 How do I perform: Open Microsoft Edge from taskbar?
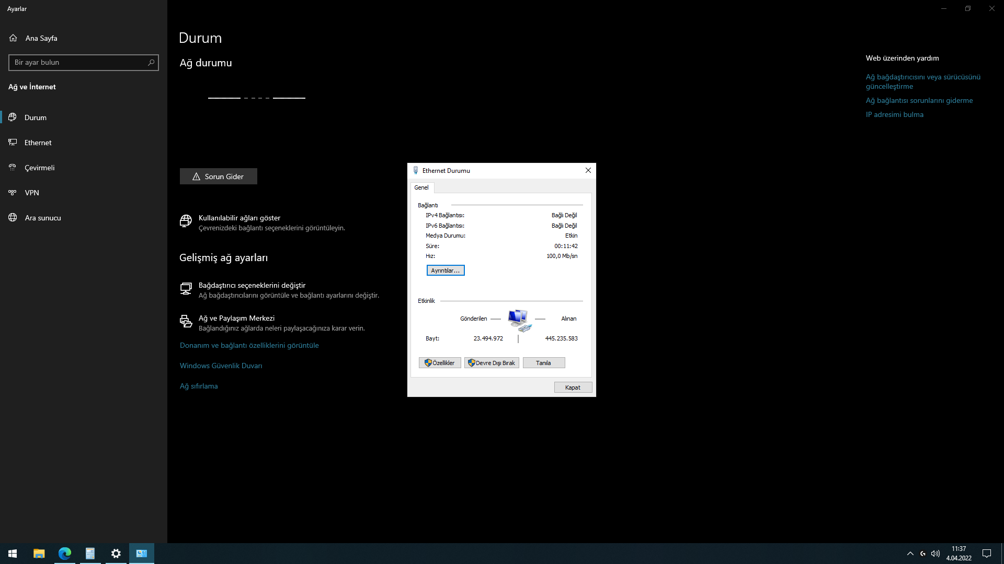coord(65,554)
